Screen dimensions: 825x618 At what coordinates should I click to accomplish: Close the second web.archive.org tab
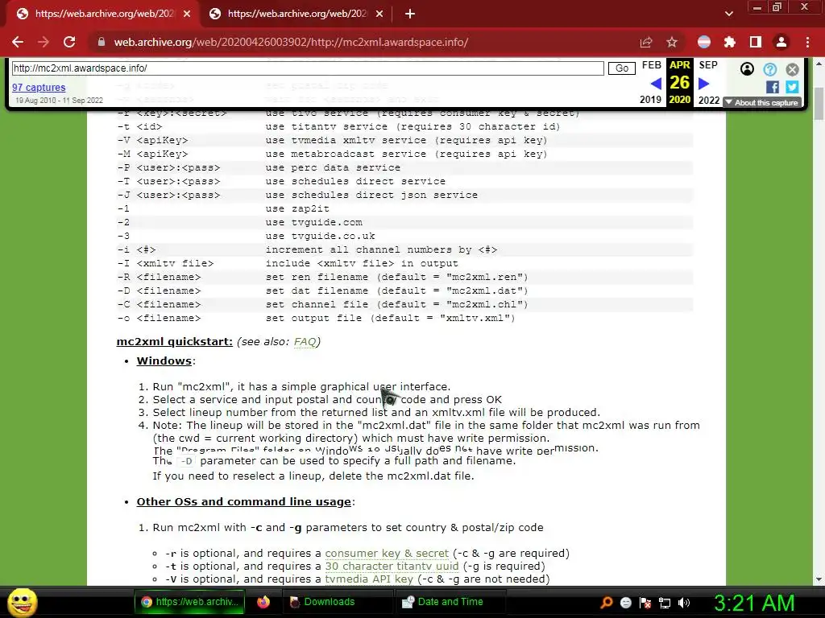[x=379, y=14]
